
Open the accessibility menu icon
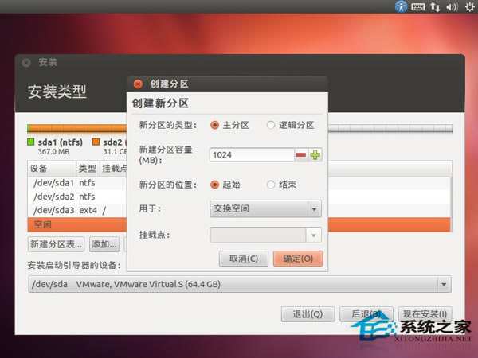[401, 6]
